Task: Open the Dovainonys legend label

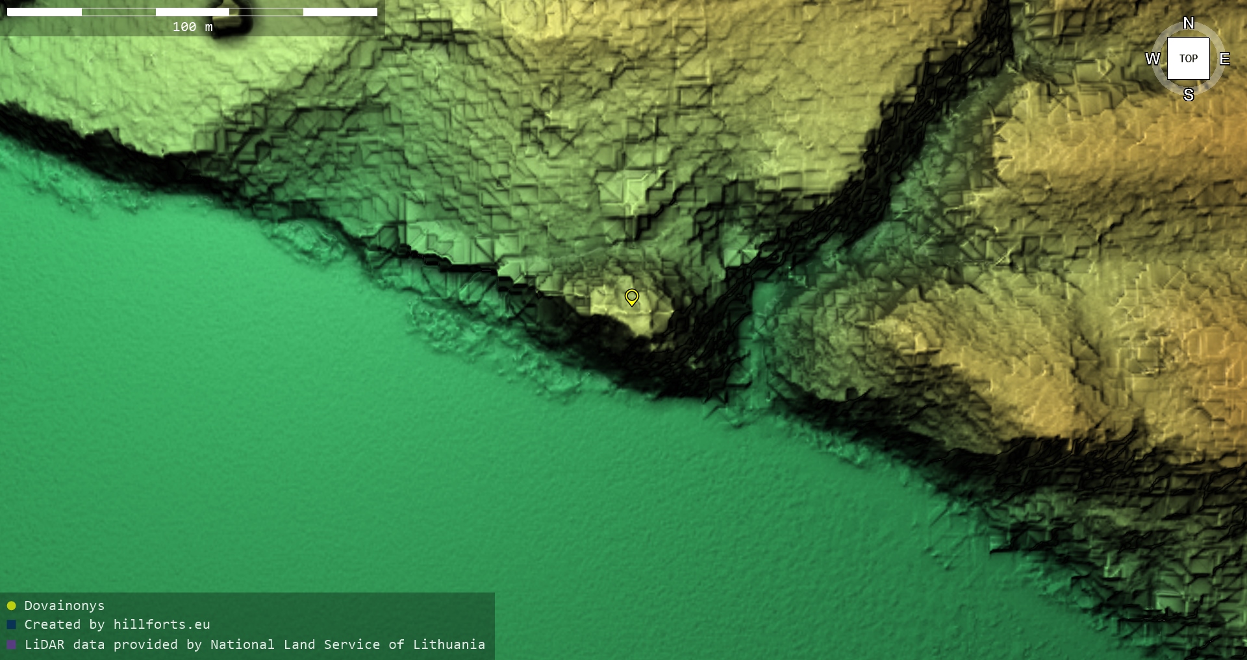Action: coord(64,605)
